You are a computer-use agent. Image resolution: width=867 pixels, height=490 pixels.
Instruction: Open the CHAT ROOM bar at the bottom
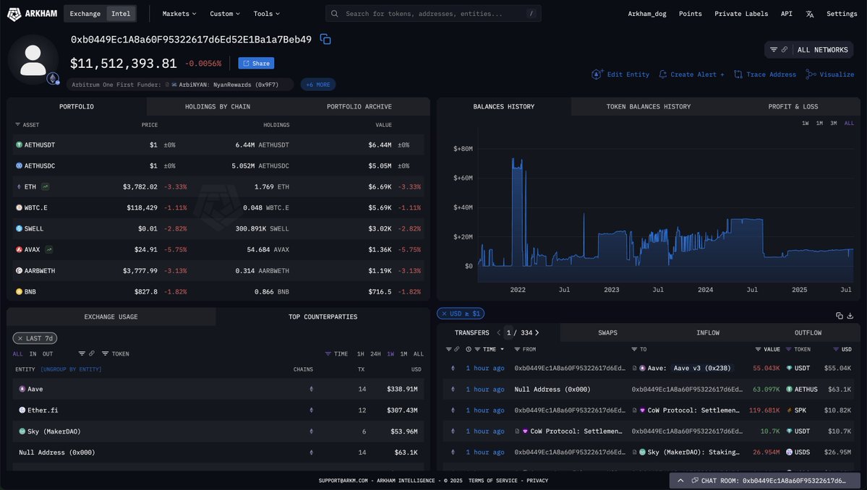click(x=764, y=481)
